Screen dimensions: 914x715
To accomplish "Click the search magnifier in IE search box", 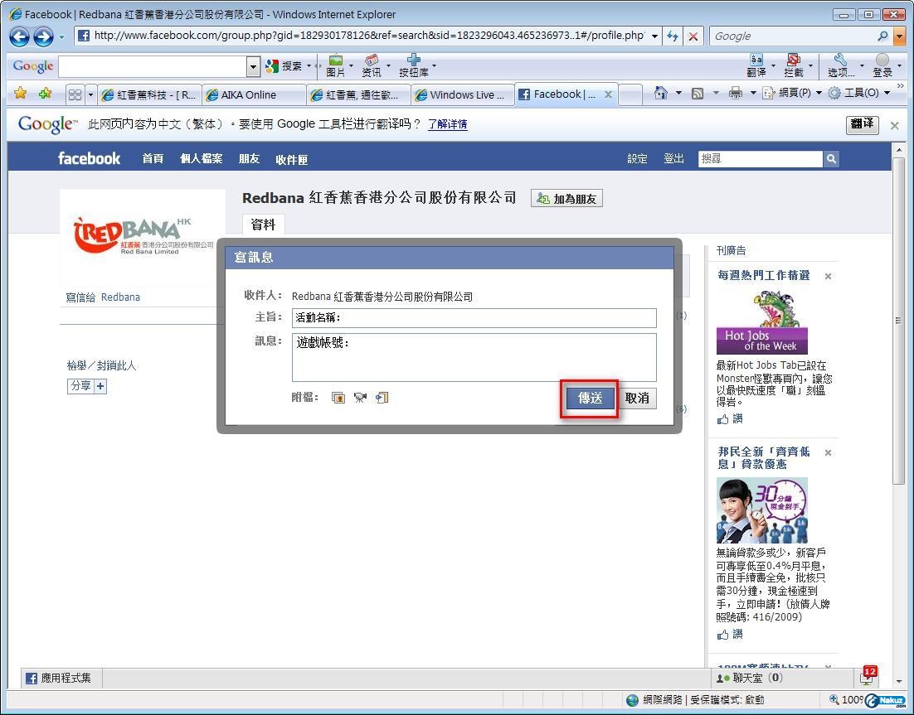I will click(883, 36).
